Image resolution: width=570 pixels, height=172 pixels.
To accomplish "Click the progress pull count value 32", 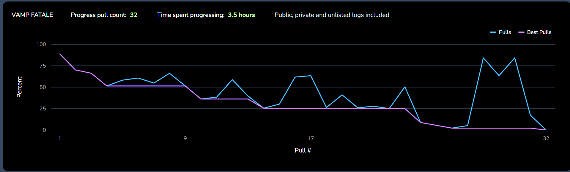I will click(134, 15).
